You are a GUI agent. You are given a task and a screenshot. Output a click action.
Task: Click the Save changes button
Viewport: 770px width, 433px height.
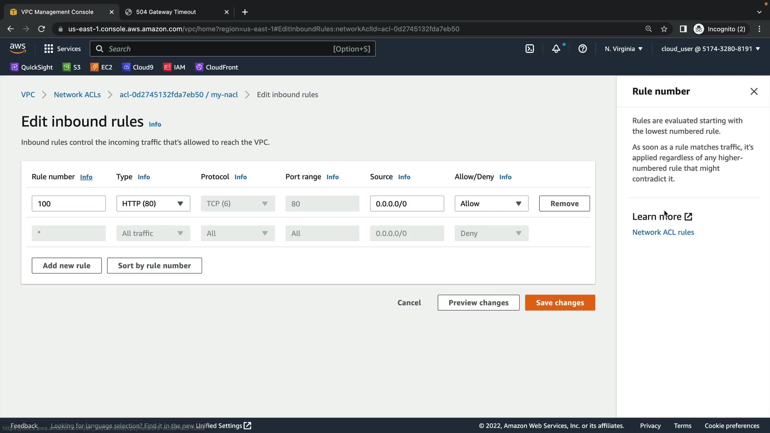(x=559, y=303)
